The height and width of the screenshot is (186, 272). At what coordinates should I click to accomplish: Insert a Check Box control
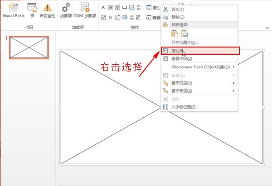click(x=103, y=17)
